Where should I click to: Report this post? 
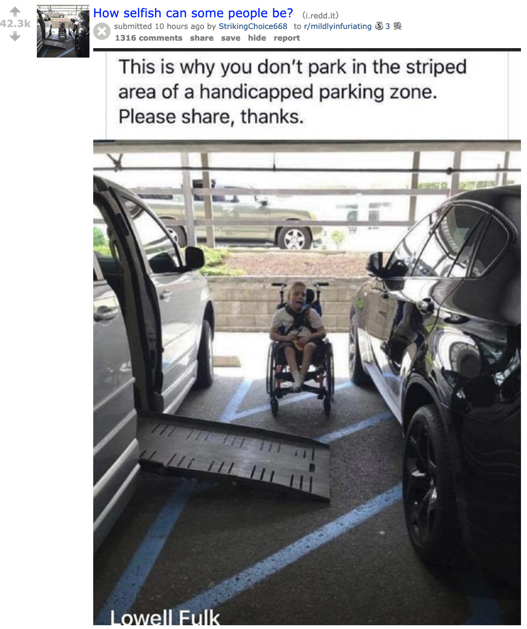click(286, 38)
